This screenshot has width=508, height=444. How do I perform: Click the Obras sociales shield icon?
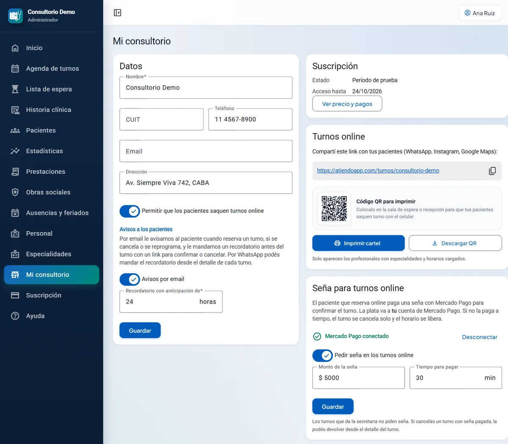[x=15, y=192]
